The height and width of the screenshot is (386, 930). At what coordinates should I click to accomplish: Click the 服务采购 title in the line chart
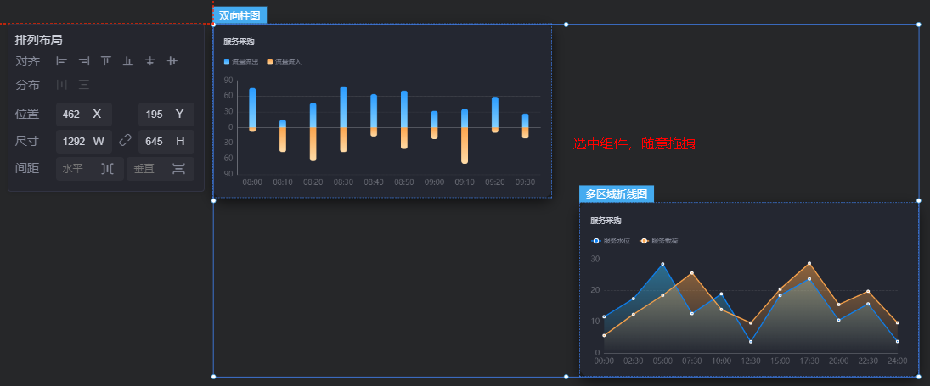pos(606,221)
